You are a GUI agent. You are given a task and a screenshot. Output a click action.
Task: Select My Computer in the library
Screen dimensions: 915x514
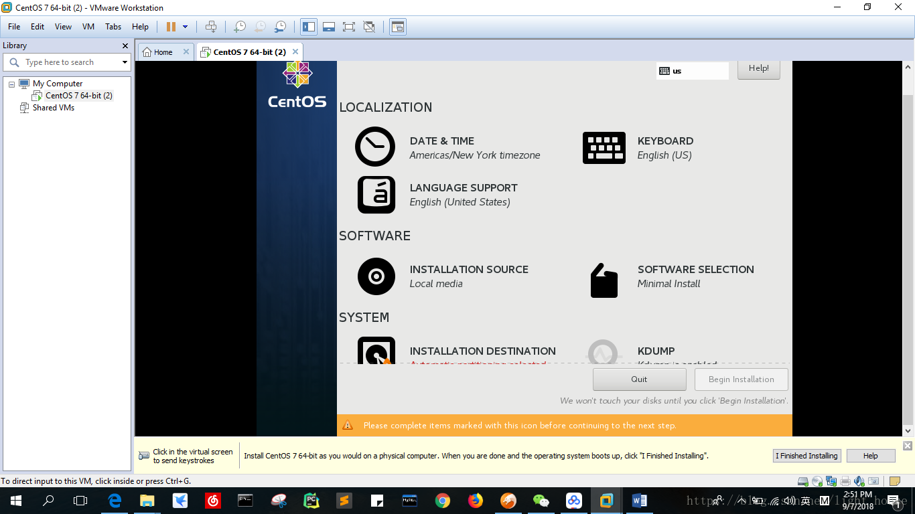pyautogui.click(x=58, y=84)
